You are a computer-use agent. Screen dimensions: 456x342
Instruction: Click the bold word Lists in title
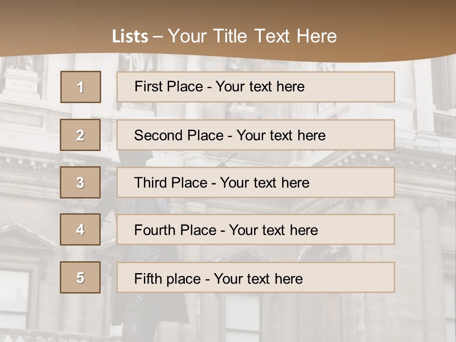point(130,36)
